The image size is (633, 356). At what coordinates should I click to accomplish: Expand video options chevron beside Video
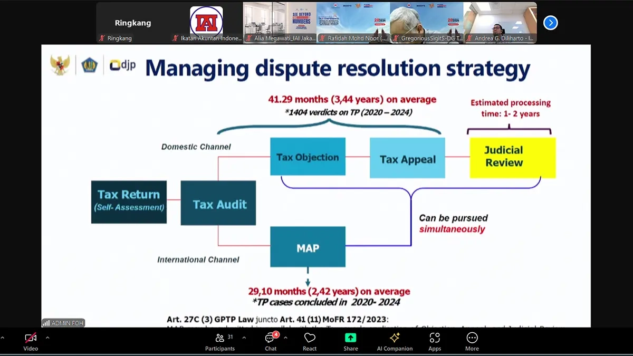point(47,338)
